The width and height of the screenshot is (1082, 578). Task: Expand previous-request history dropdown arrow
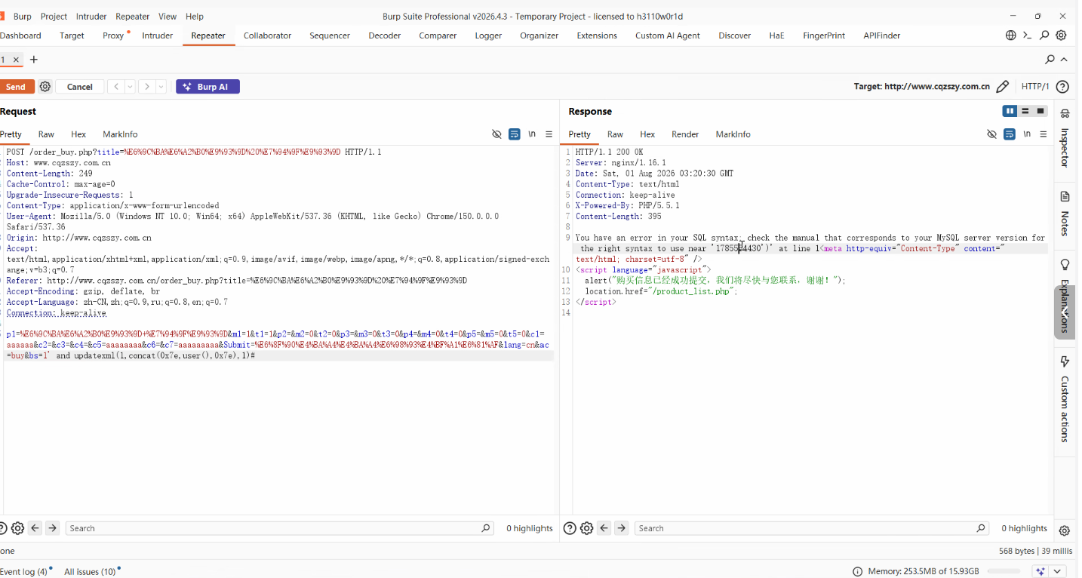coord(130,87)
